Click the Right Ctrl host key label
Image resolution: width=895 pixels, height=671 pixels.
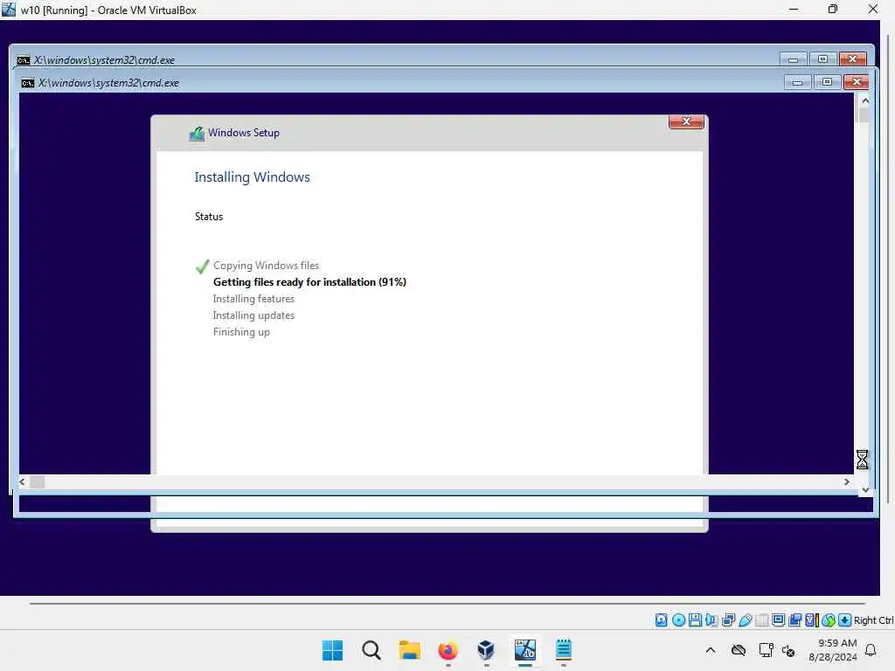coord(874,620)
